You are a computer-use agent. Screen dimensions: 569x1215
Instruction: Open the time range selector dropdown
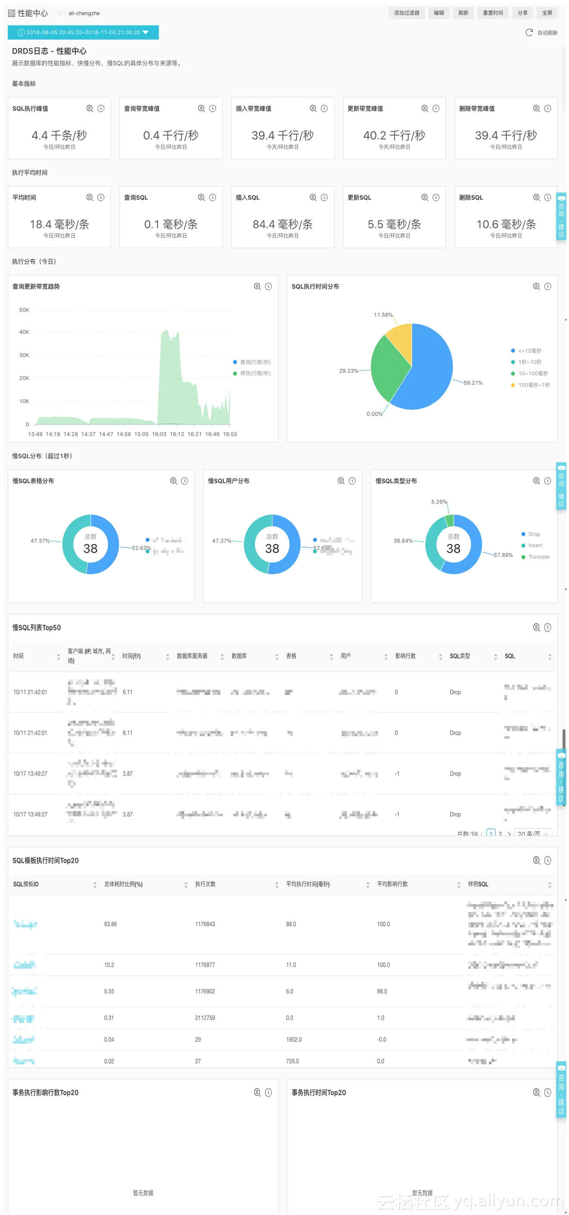(x=83, y=33)
